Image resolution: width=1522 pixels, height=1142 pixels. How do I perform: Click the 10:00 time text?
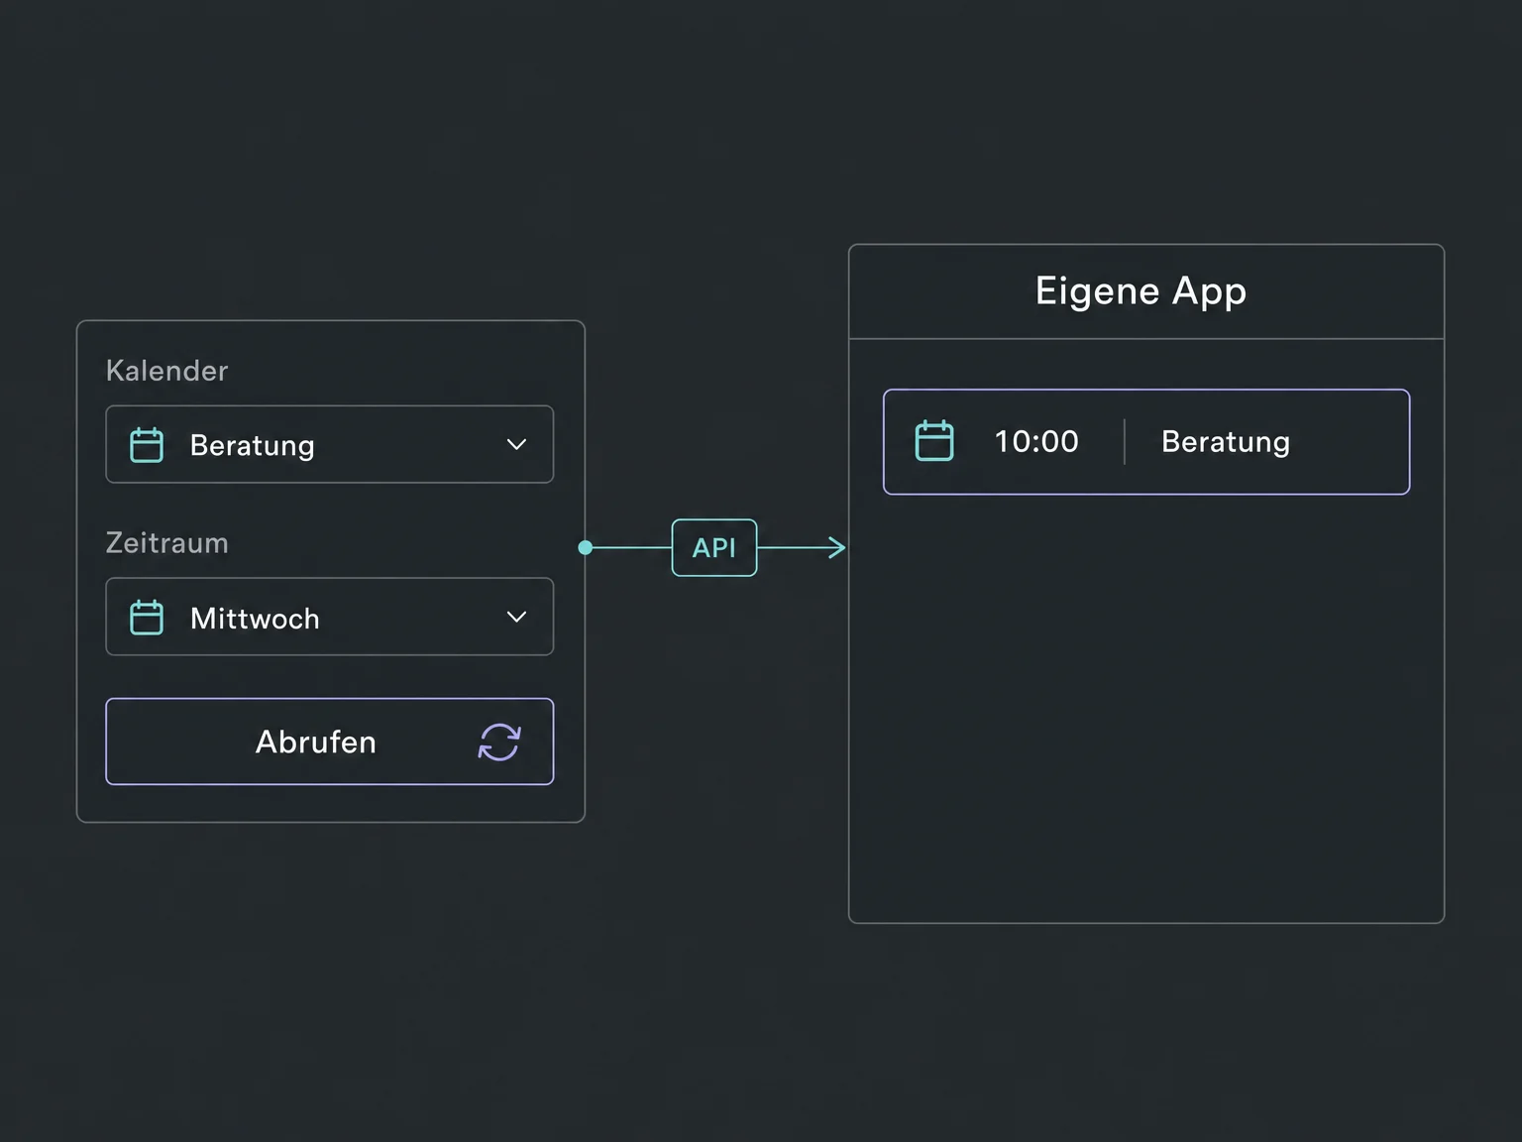click(1036, 441)
